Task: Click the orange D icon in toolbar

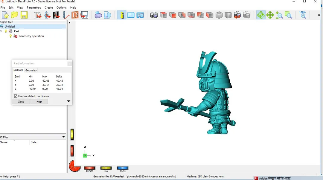Action: pyautogui.click(x=75, y=15)
